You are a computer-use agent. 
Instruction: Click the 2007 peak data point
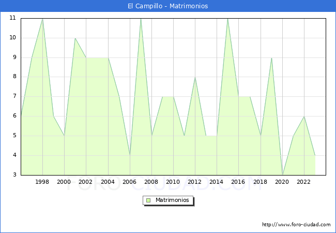(x=141, y=19)
